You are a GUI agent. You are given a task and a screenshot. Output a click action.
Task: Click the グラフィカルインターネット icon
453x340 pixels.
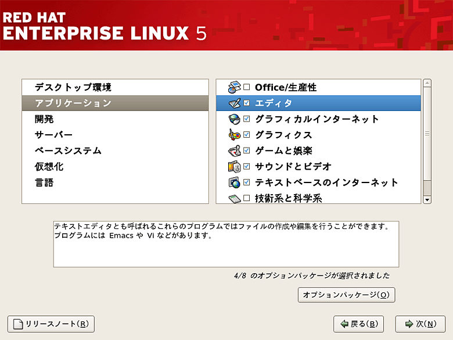pos(233,119)
